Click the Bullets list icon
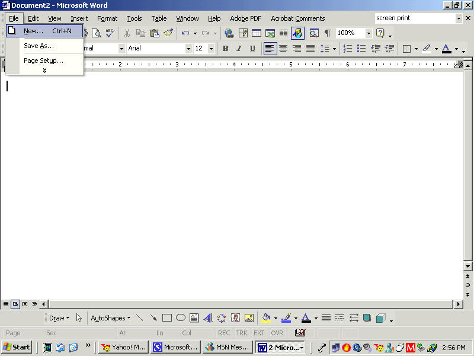Viewport: 474px width, 356px height. 361,49
